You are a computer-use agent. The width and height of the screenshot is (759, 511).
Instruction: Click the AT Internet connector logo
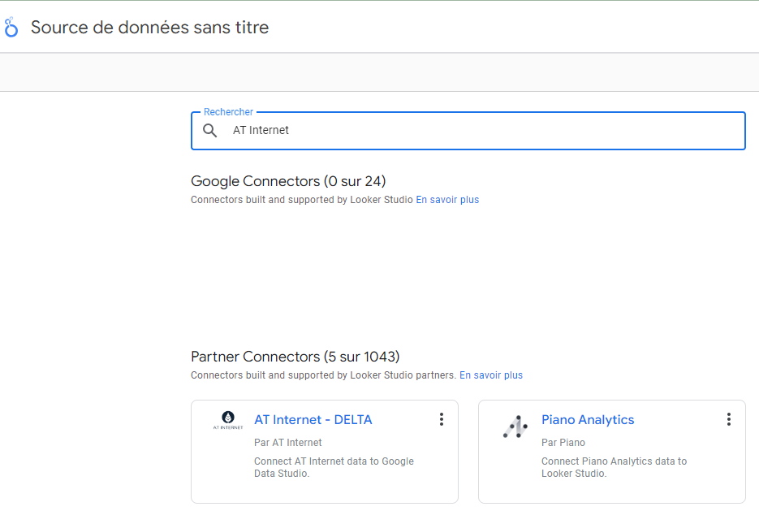(x=228, y=420)
